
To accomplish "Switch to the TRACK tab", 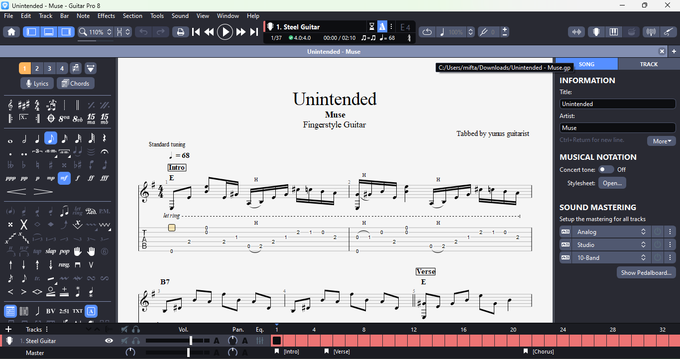I will 649,64.
